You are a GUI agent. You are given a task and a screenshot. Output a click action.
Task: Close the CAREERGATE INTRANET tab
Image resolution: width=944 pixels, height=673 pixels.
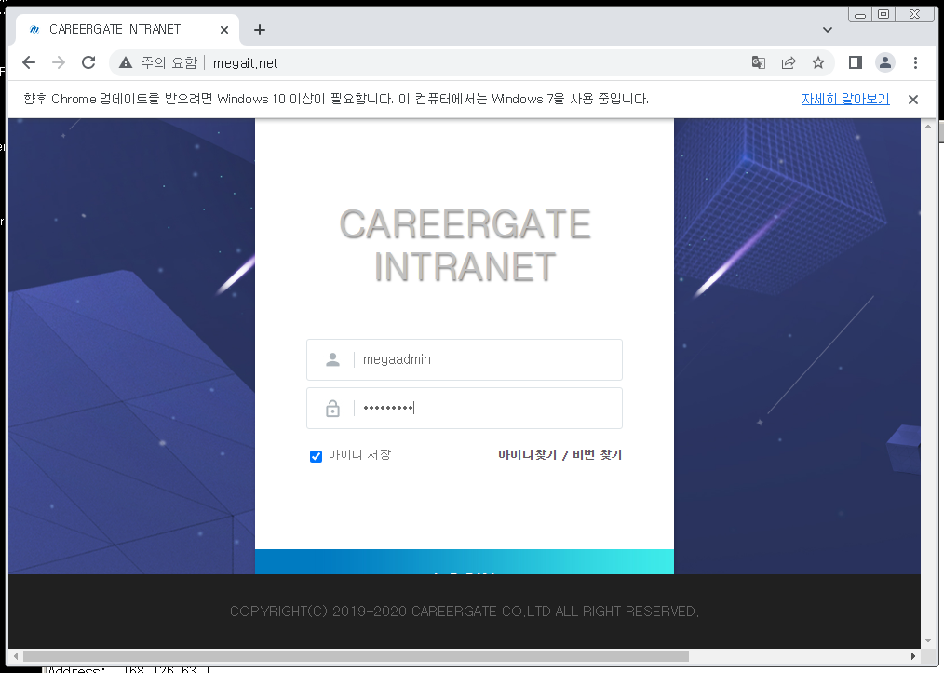tap(224, 30)
